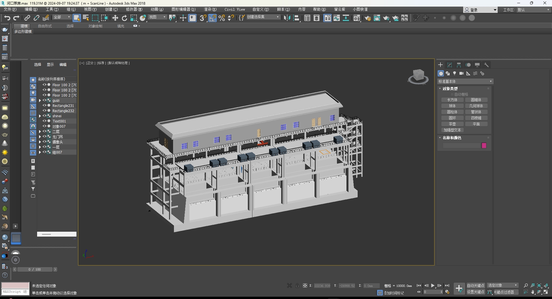Hide the guizi object via eye icon
Screen dimensions: 552x299
tap(45, 100)
